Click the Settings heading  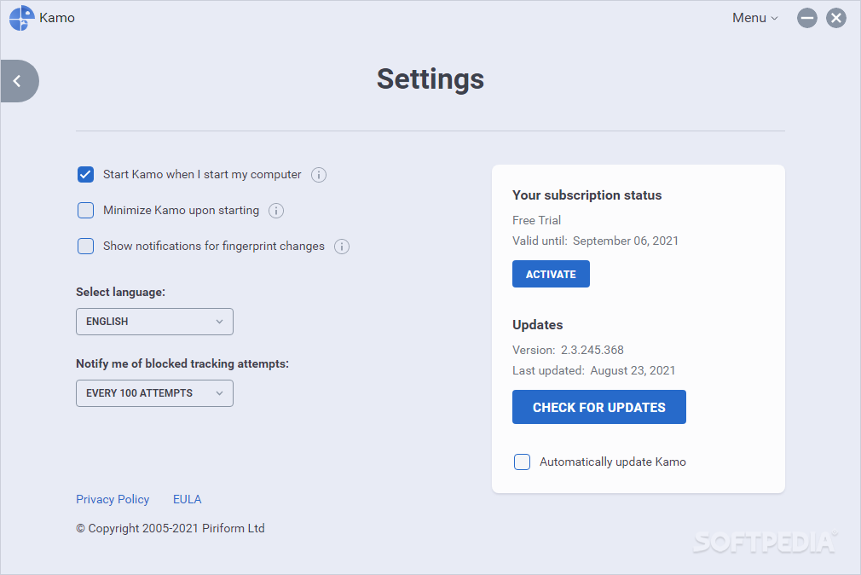click(x=430, y=79)
